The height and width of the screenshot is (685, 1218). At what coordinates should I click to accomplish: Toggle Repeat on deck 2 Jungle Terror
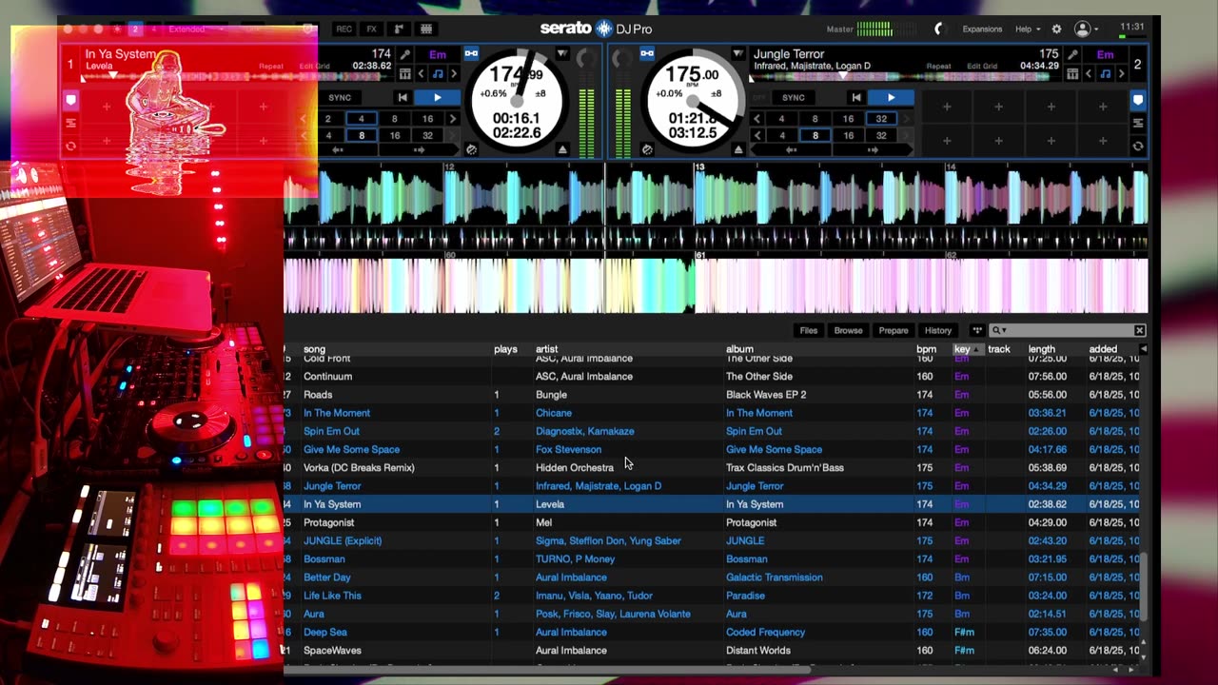[938, 67]
